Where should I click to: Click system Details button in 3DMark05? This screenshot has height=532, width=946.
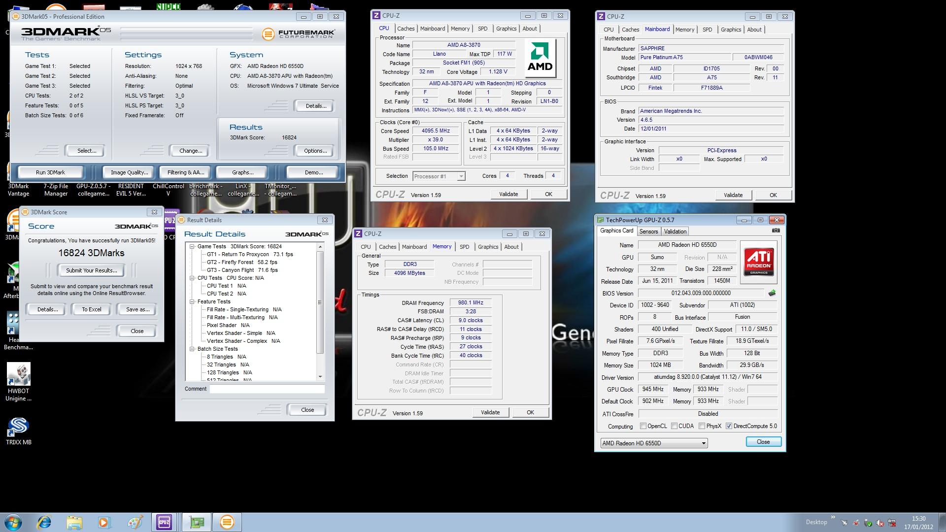click(316, 106)
